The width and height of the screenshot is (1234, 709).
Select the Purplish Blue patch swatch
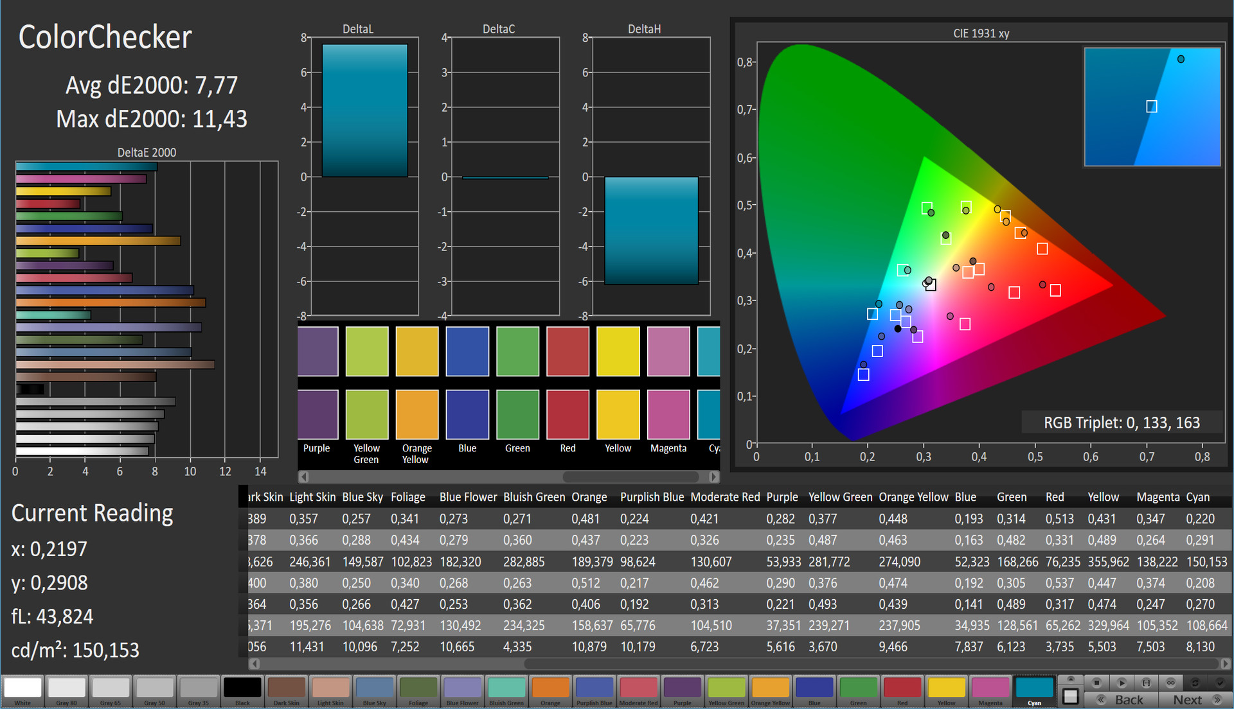[x=595, y=691]
